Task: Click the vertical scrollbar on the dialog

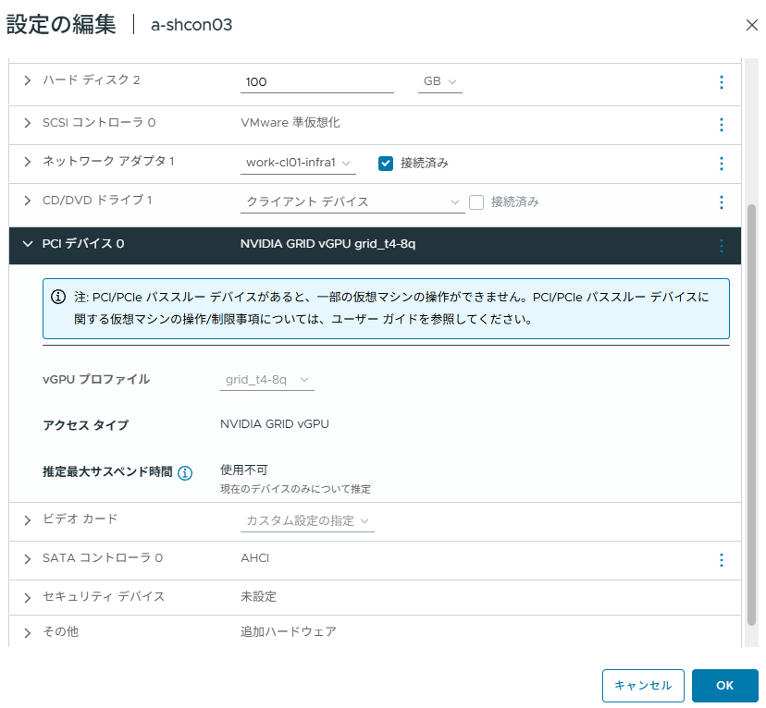Action: (751, 415)
